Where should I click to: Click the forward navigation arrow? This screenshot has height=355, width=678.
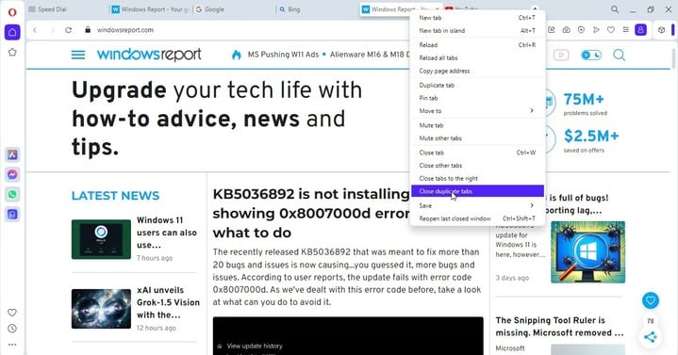52,30
